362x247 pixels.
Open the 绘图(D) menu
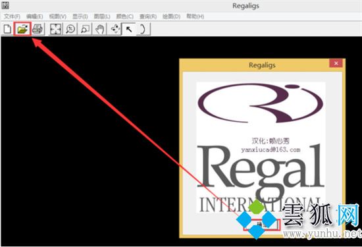pyautogui.click(x=171, y=16)
